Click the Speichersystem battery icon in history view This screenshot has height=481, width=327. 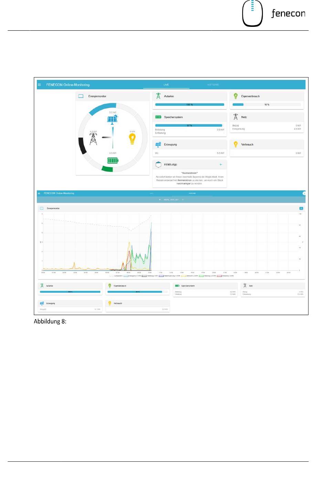click(177, 286)
